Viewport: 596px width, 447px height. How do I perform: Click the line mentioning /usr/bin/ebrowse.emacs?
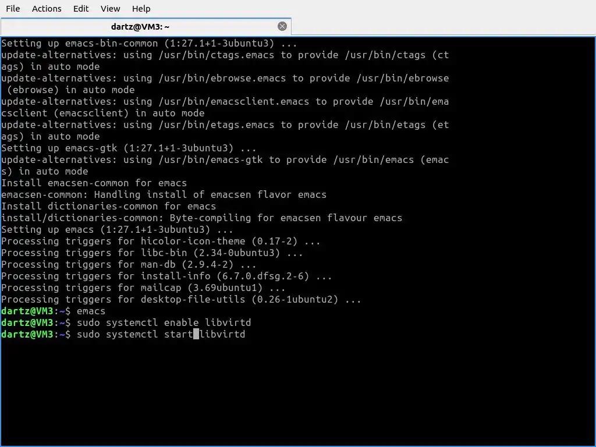pyautogui.click(x=225, y=78)
